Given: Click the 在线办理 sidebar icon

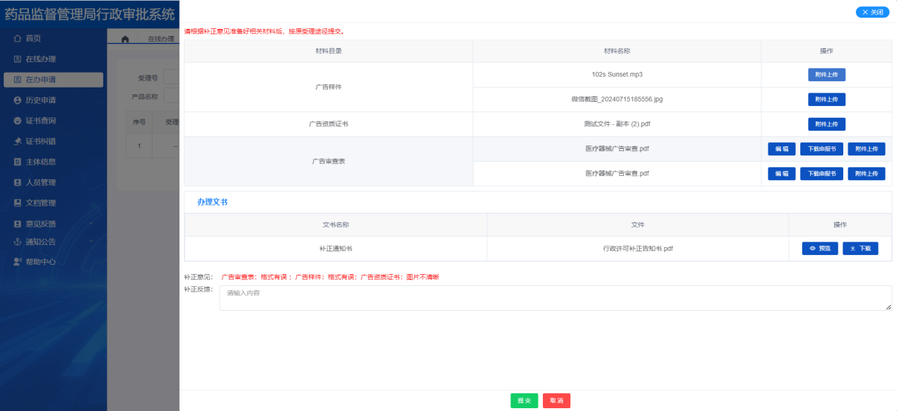Looking at the screenshot, I should [x=18, y=59].
